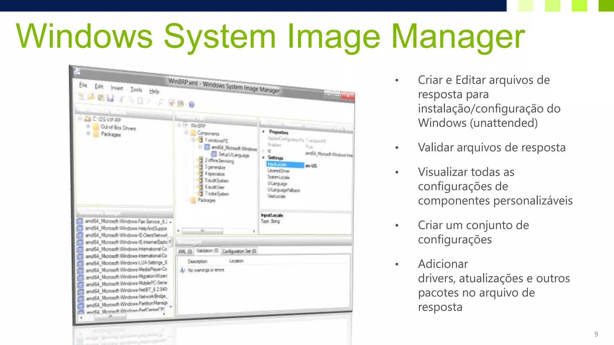
Task: Collapse the 1 windowsPE pass
Action: (x=193, y=139)
